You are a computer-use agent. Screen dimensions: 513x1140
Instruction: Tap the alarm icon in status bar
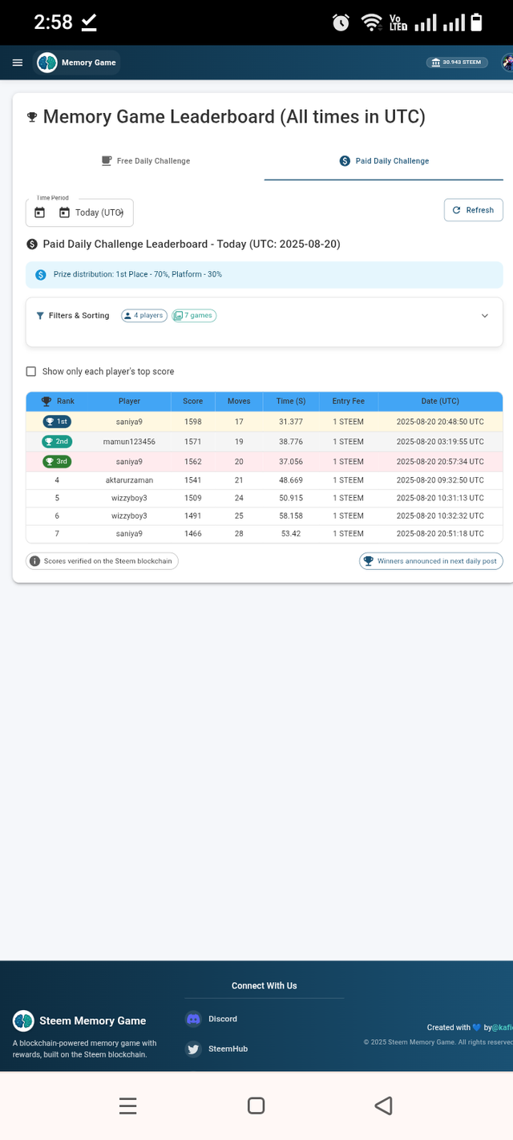341,22
